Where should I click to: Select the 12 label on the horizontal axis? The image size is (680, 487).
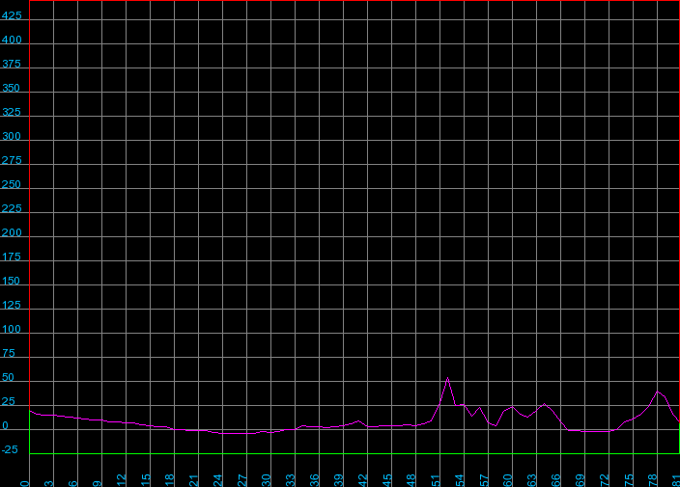click(x=122, y=480)
